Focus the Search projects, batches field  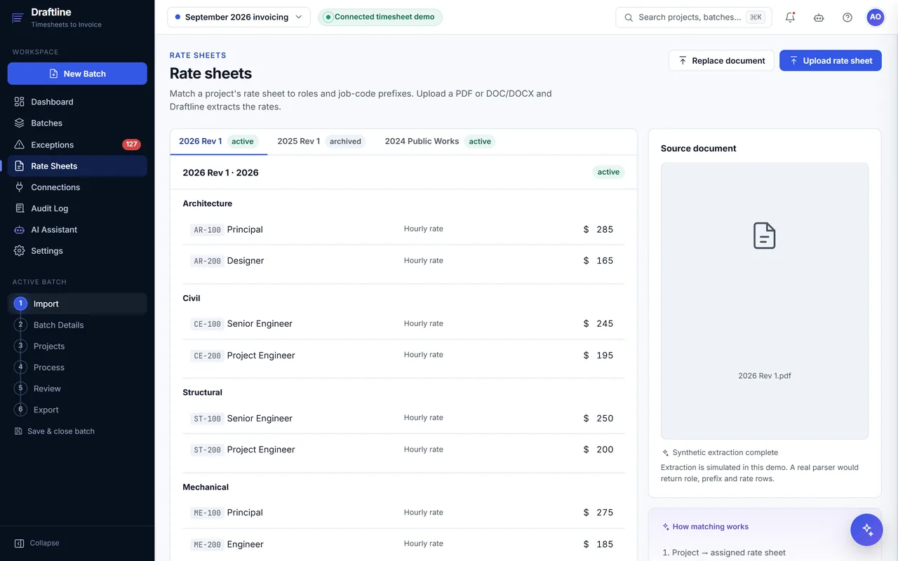click(693, 18)
